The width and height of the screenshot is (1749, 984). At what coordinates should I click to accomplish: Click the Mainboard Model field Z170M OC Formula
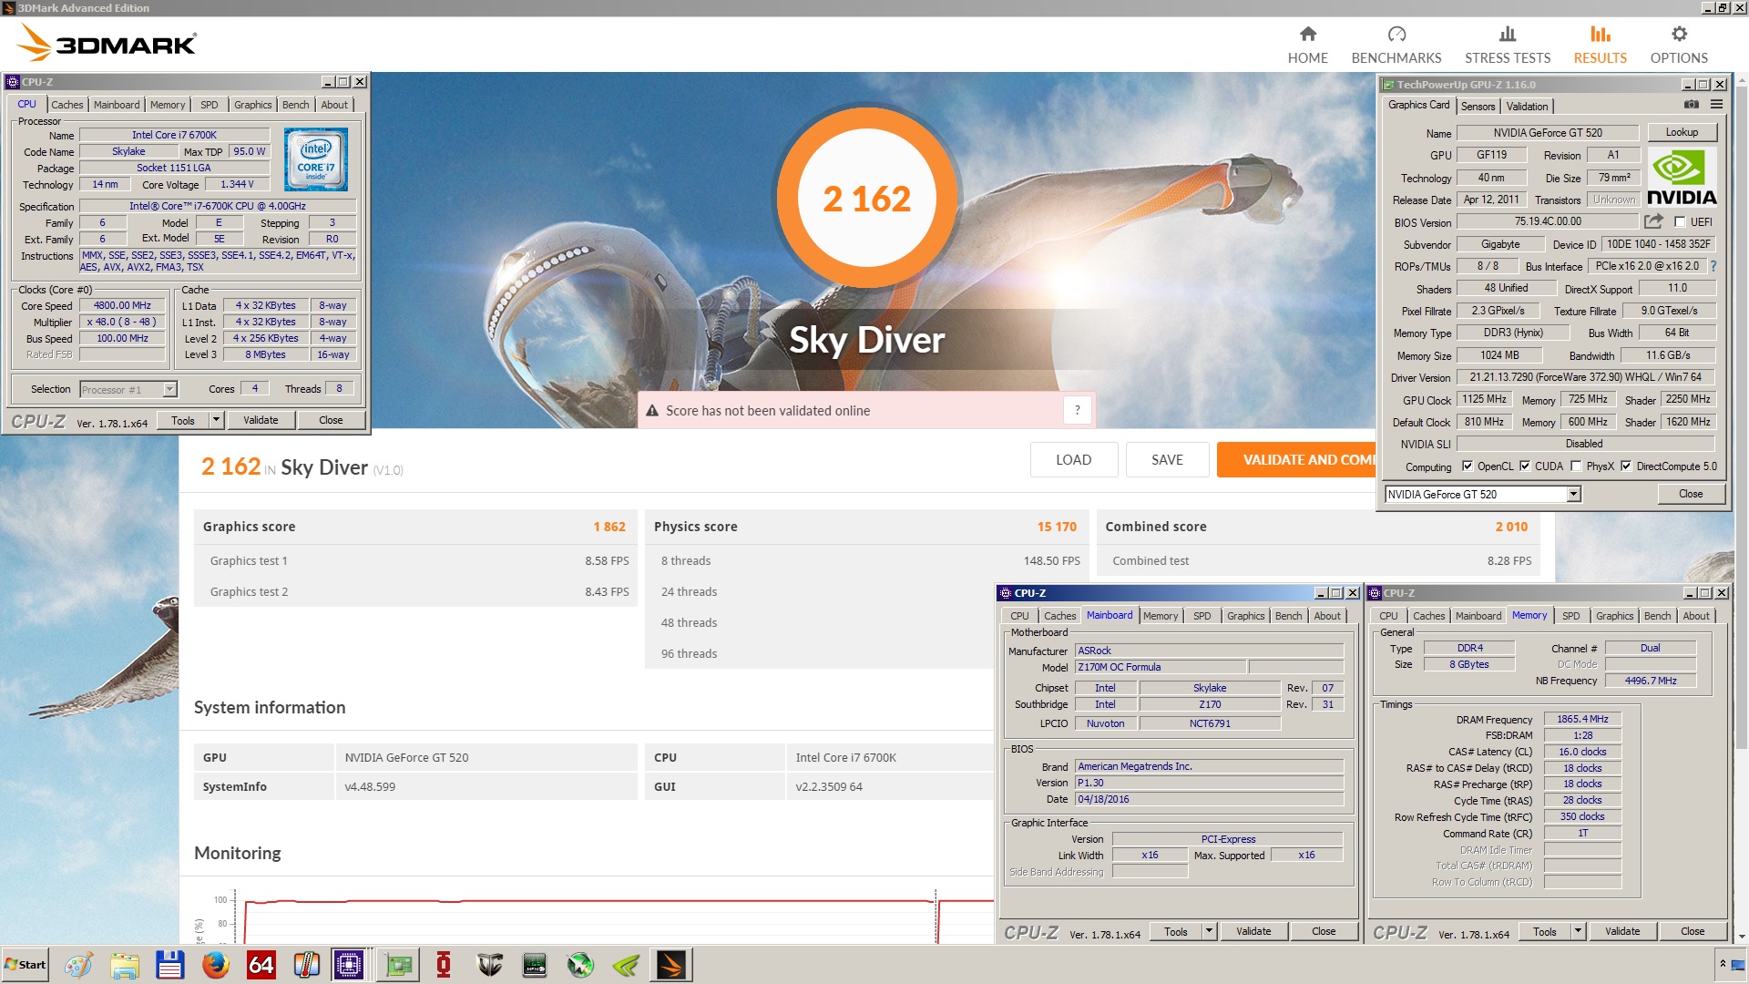[x=1161, y=667]
